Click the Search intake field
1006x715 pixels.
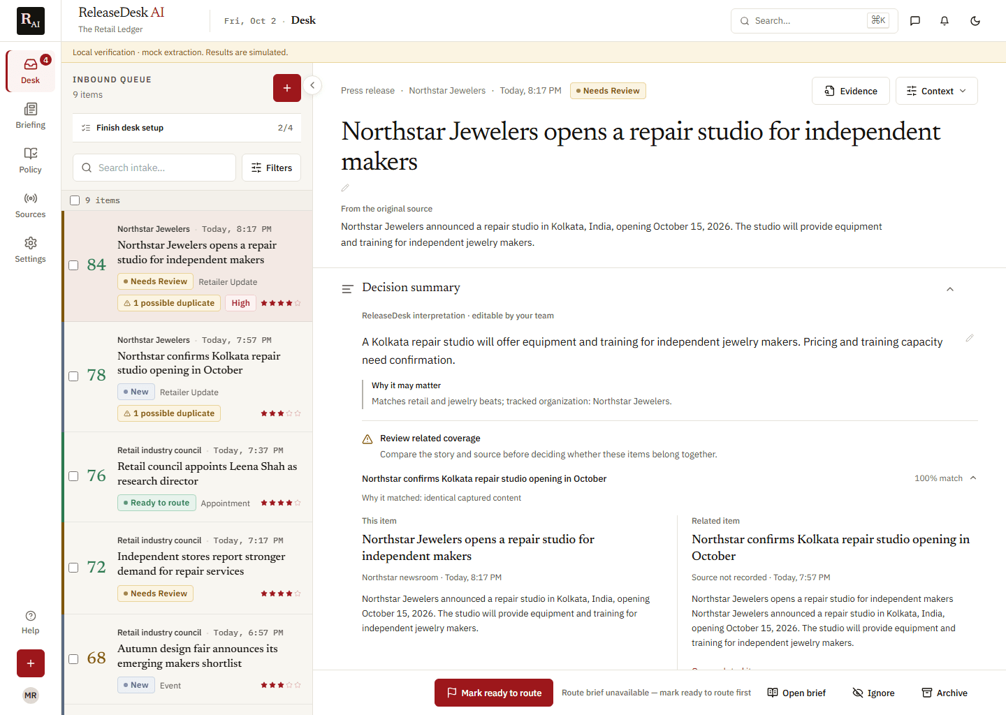pos(154,168)
